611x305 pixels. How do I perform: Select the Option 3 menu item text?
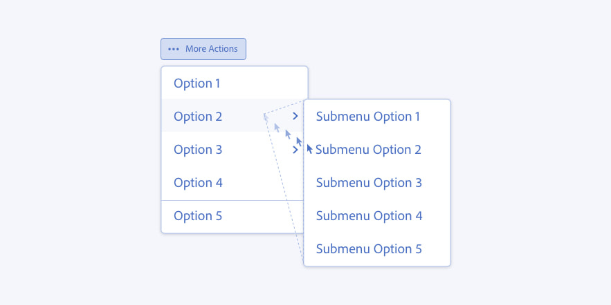tap(198, 150)
